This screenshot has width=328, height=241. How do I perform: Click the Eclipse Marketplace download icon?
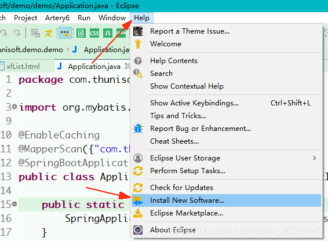[x=138, y=213]
